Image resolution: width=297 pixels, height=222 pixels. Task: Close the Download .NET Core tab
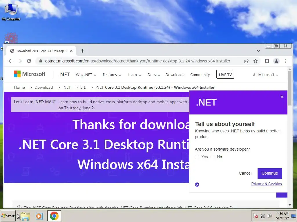pyautogui.click(x=71, y=51)
